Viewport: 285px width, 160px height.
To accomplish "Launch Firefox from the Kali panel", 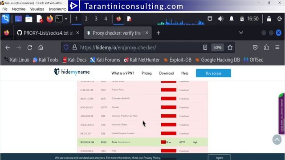I will coord(49,19).
